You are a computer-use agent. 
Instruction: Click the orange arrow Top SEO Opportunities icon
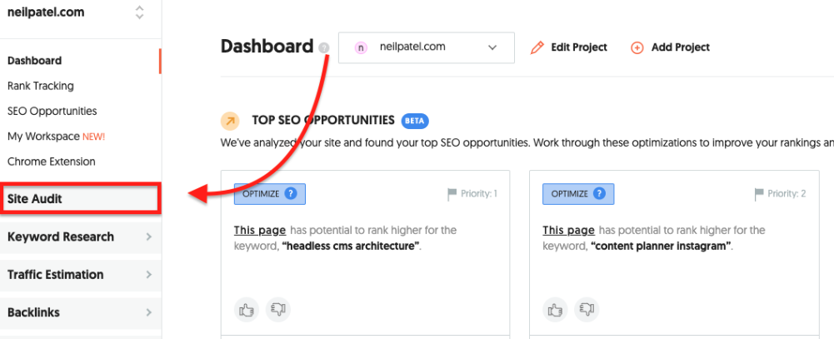(230, 121)
